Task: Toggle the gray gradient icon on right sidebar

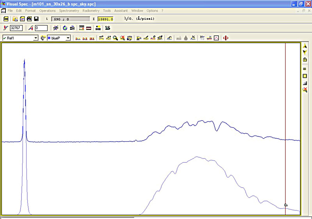Action: [x=305, y=83]
